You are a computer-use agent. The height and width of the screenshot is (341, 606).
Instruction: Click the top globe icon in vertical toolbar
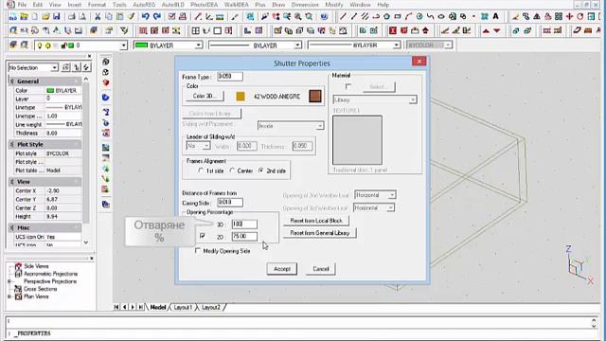coord(105,62)
